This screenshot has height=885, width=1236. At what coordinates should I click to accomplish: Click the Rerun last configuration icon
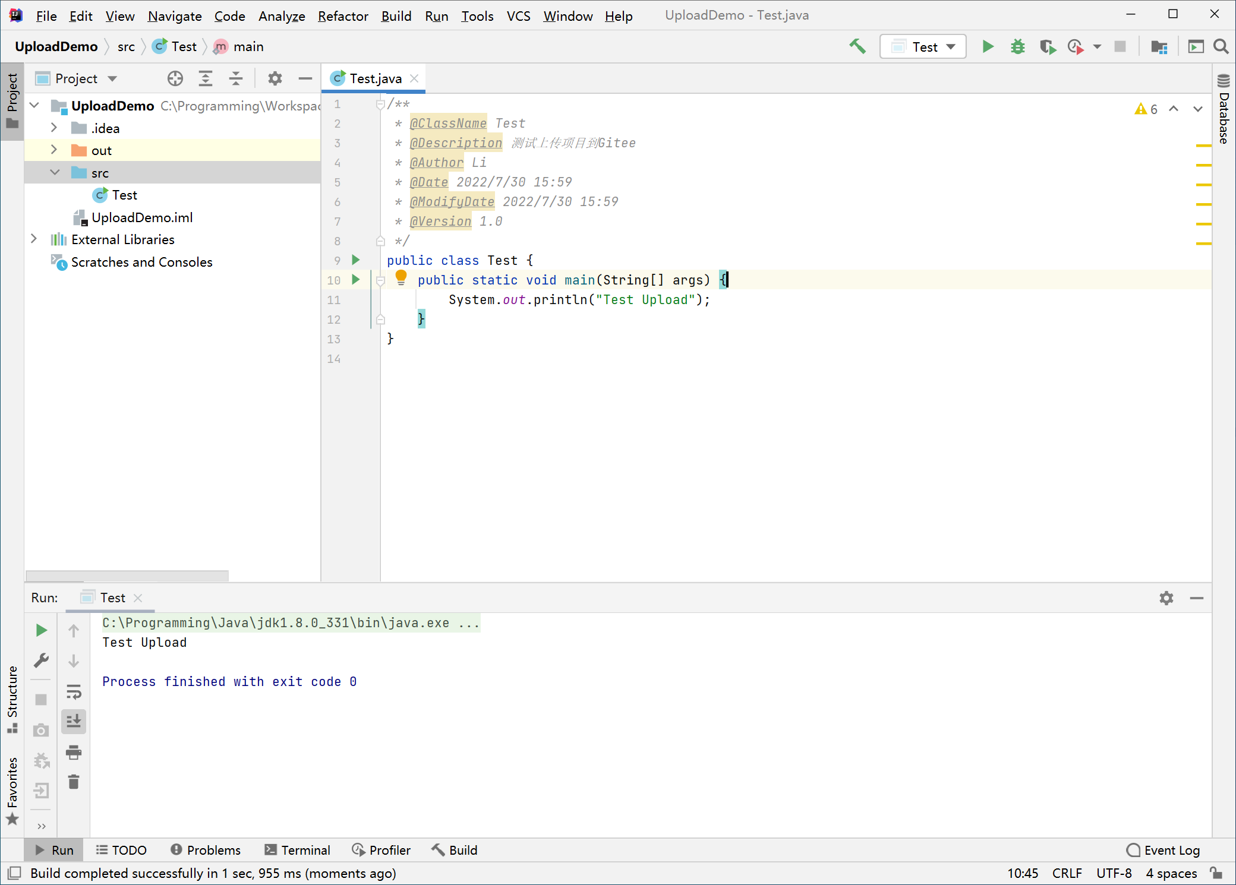click(x=42, y=629)
